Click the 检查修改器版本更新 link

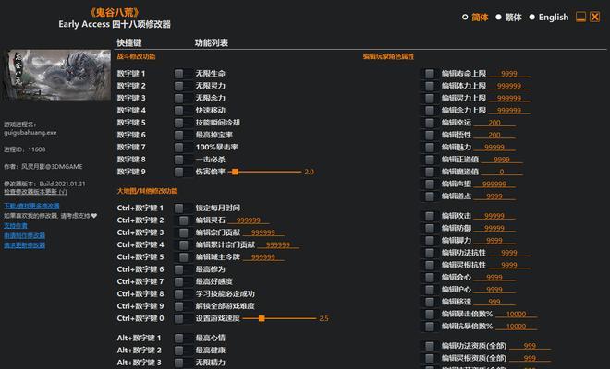point(35,192)
